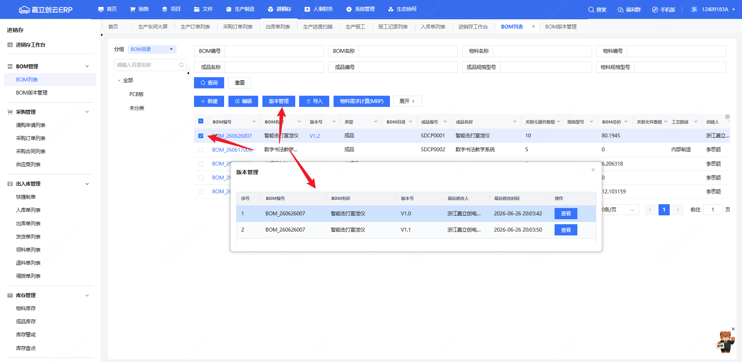Open the 分组 BOM目录 dropdown
Screen dimensions: 742x362
152,49
